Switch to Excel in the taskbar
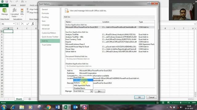This screenshot has width=197, height=110. click(x=66, y=107)
